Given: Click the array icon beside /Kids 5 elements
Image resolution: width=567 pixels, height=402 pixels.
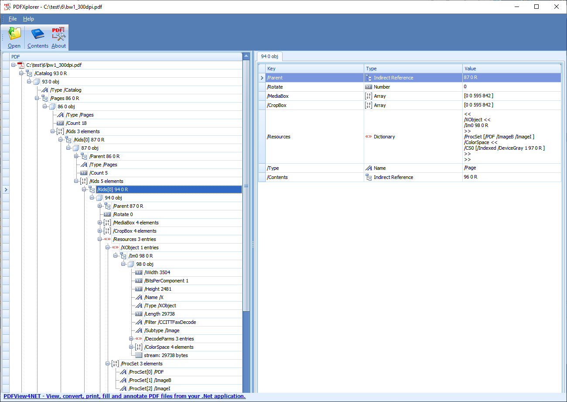Looking at the screenshot, I should (84, 181).
